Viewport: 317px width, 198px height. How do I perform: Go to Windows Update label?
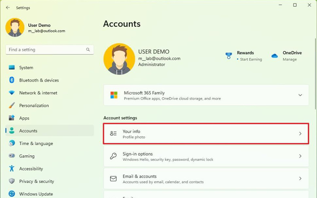click(x=36, y=194)
